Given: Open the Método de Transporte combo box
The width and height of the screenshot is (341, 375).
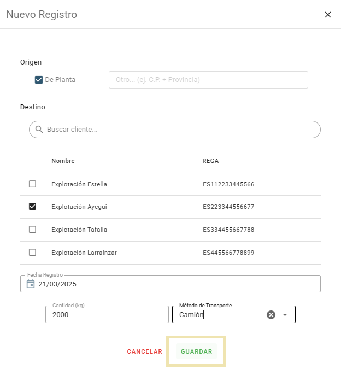Looking at the screenshot, I should click(221, 314).
